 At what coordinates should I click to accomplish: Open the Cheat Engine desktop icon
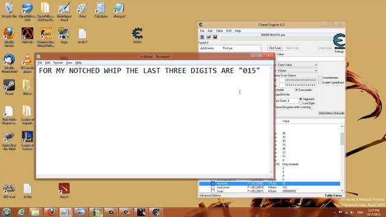pyautogui.click(x=138, y=35)
